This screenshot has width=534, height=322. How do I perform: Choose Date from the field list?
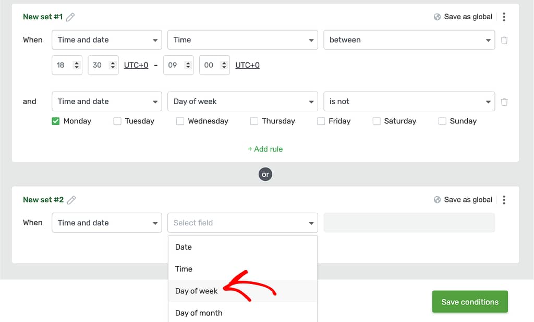(x=243, y=247)
